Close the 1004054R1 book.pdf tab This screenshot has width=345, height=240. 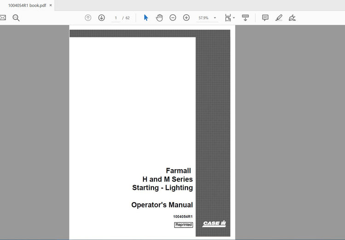[x=51, y=5]
